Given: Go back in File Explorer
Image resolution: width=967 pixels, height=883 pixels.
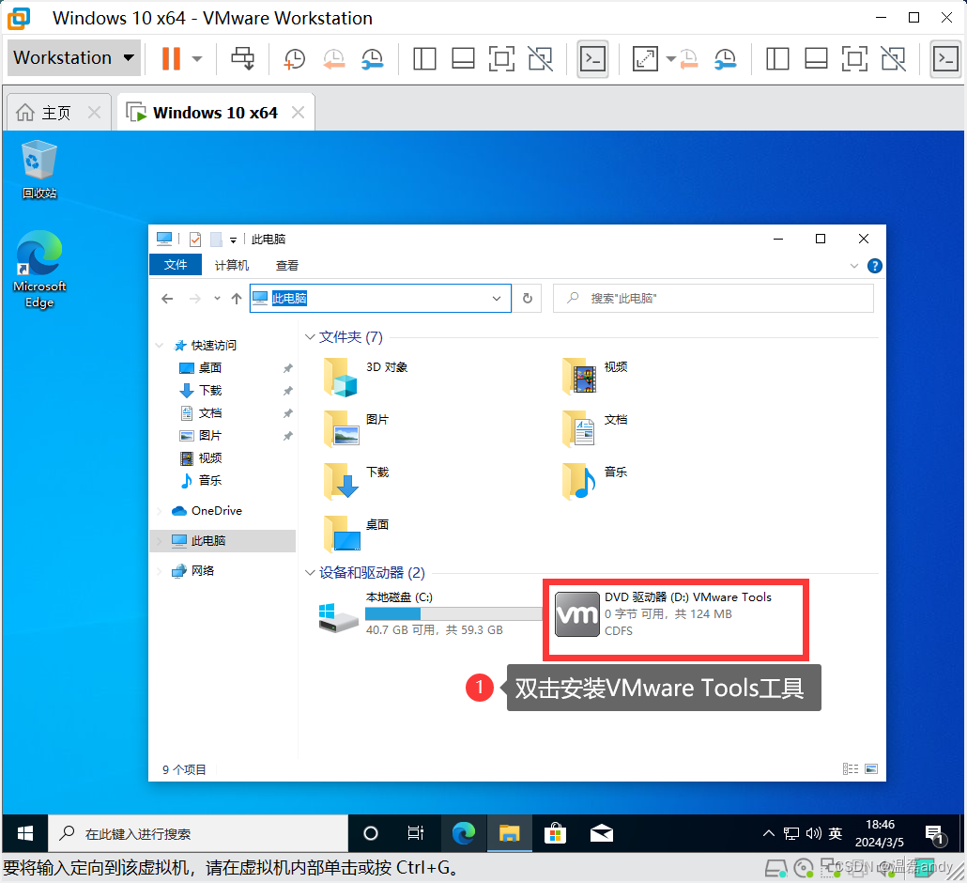Looking at the screenshot, I should [167, 299].
